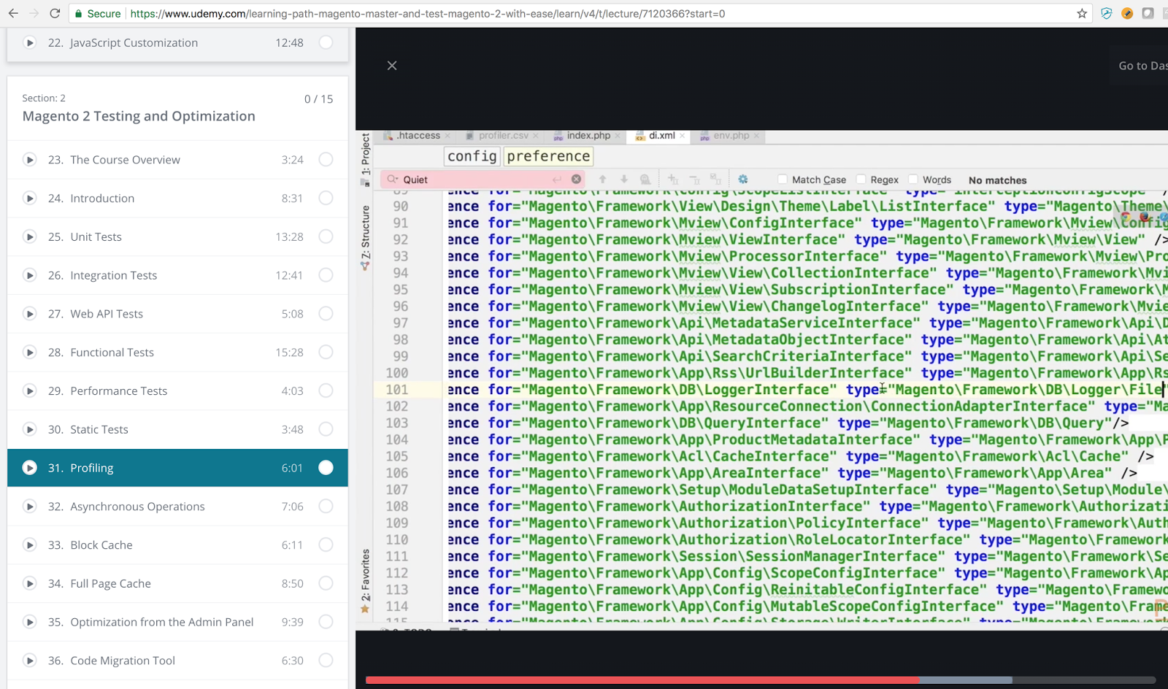This screenshot has height=689, width=1168.
Task: Play lecture 25 Unit Tests
Action: [29, 236]
